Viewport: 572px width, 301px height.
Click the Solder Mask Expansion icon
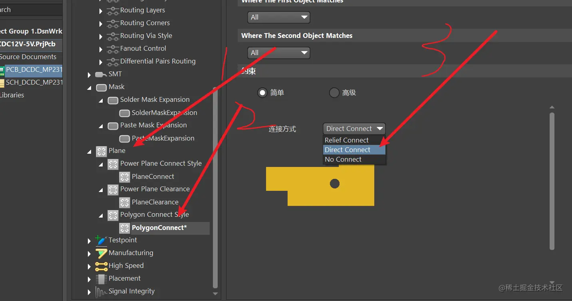(113, 100)
